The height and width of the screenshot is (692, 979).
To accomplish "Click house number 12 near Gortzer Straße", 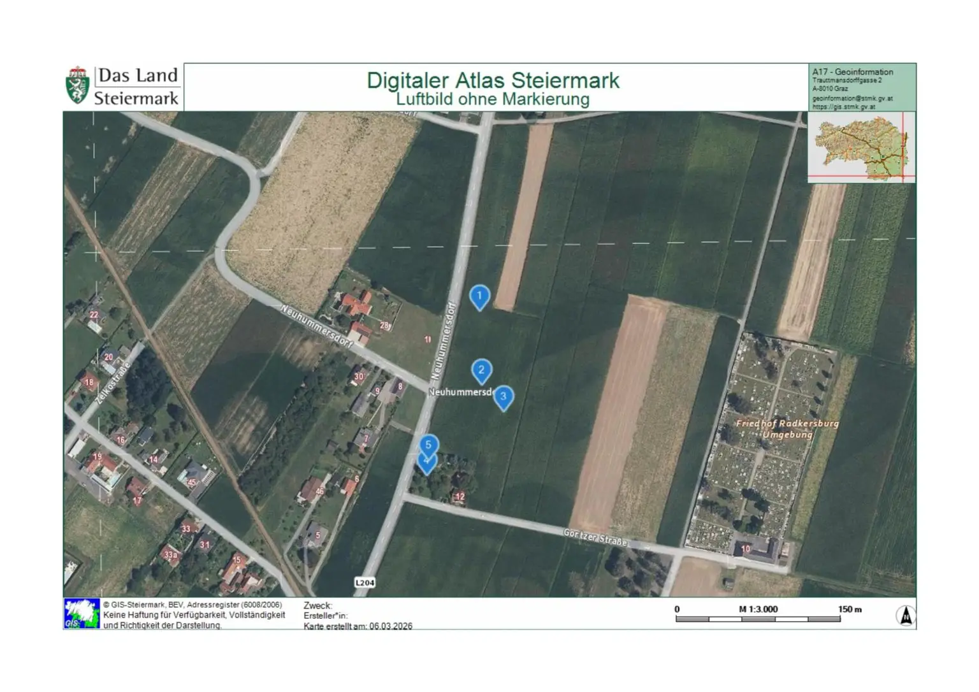I will click(460, 496).
